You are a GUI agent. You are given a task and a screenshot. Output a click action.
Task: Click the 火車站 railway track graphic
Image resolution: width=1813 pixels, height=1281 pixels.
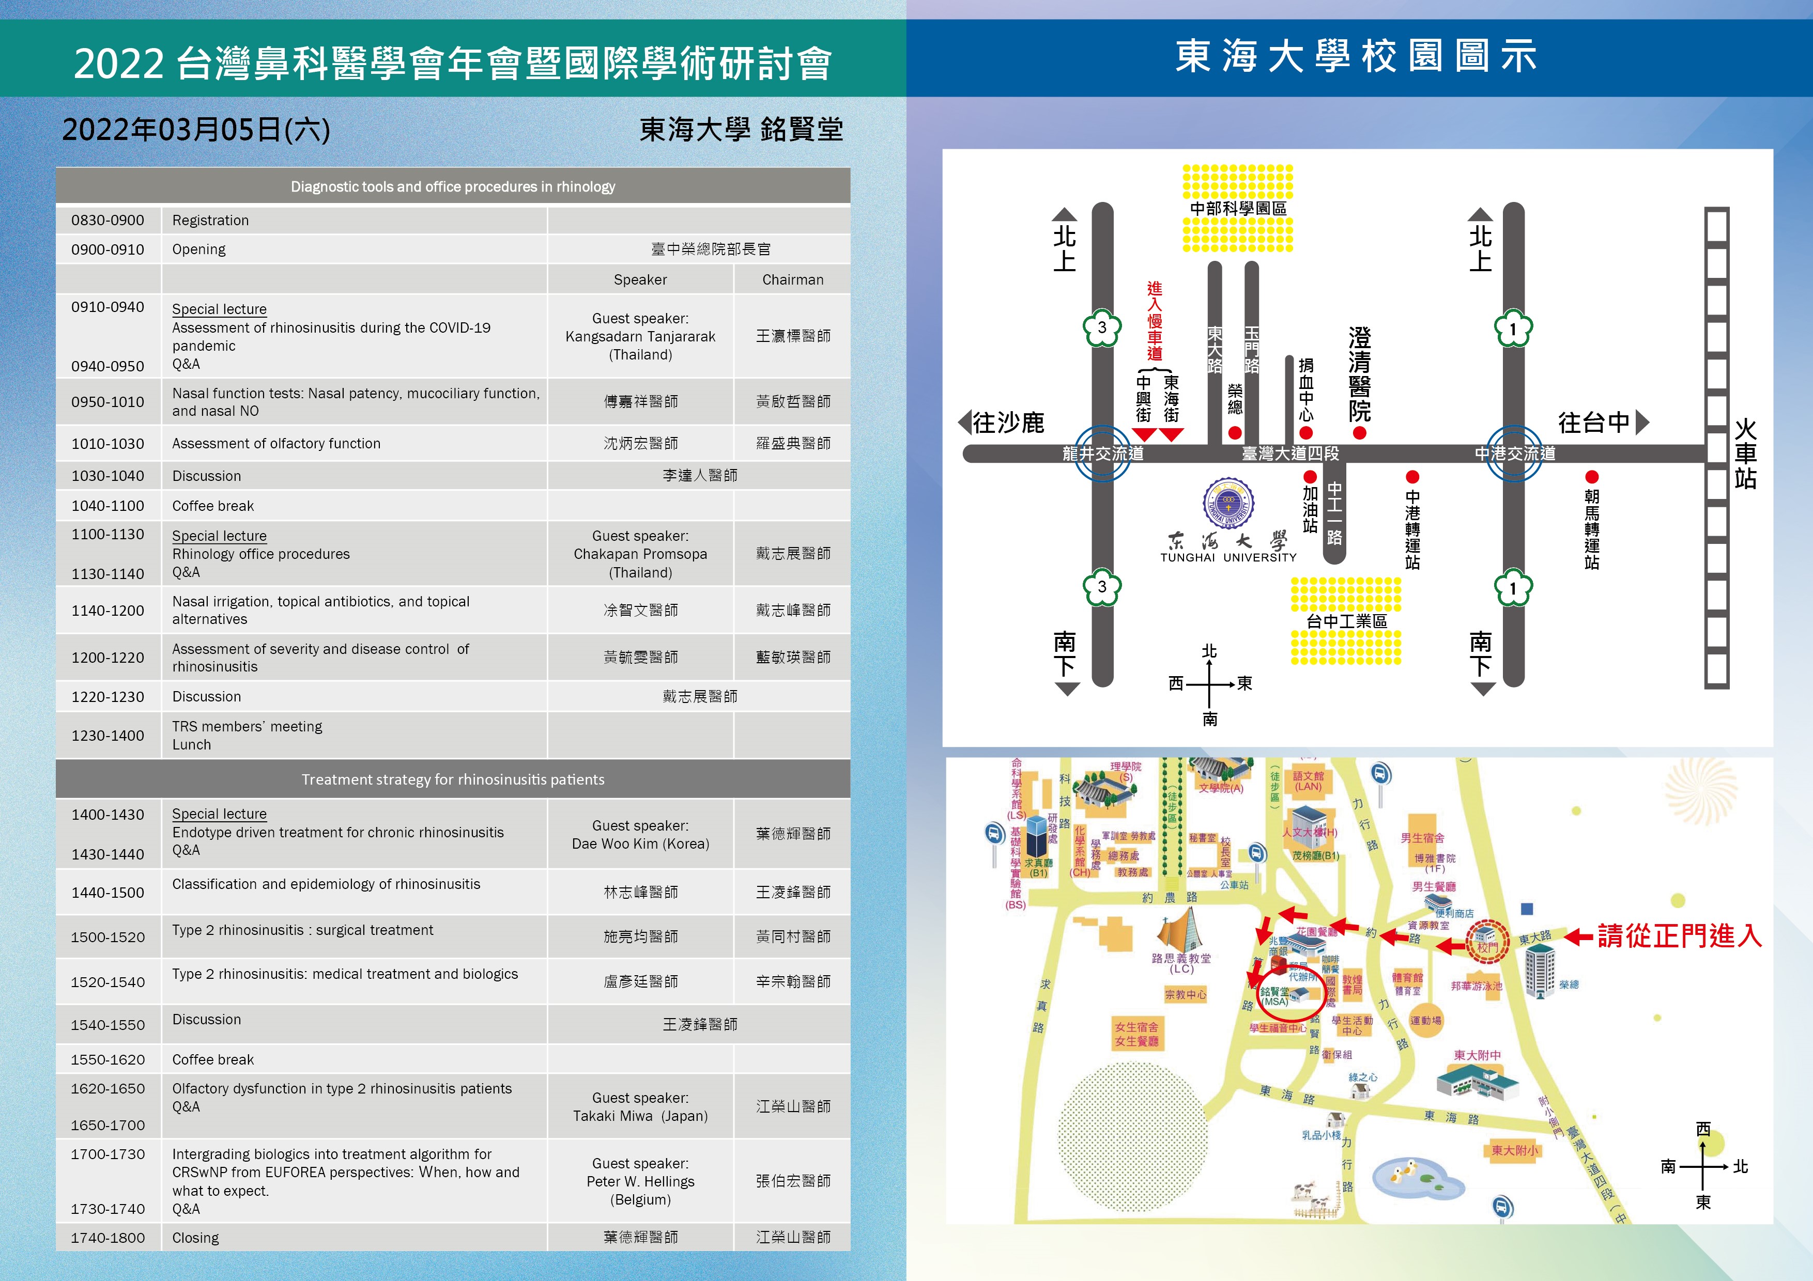click(1717, 448)
